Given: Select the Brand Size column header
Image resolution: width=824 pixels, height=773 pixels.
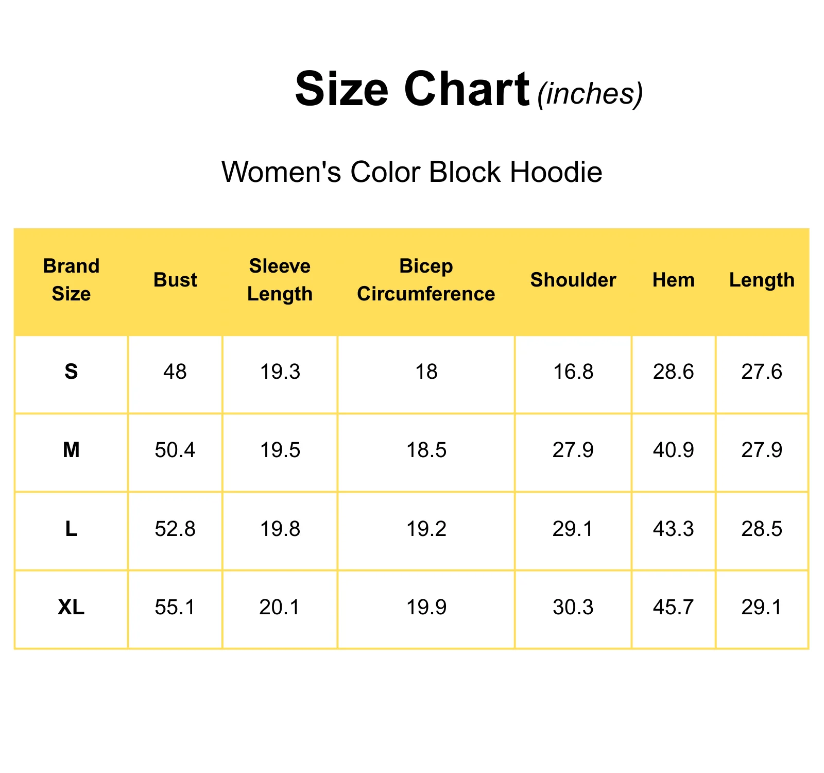Looking at the screenshot, I should pyautogui.click(x=71, y=280).
